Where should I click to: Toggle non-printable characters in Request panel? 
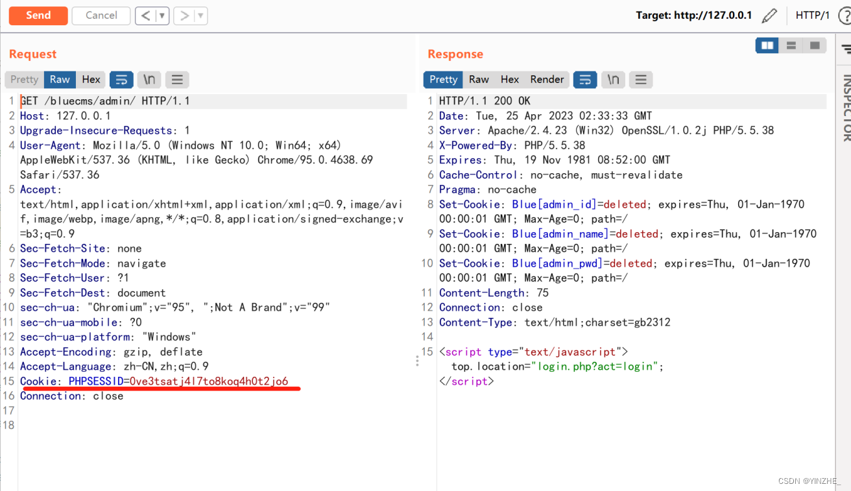coord(149,79)
